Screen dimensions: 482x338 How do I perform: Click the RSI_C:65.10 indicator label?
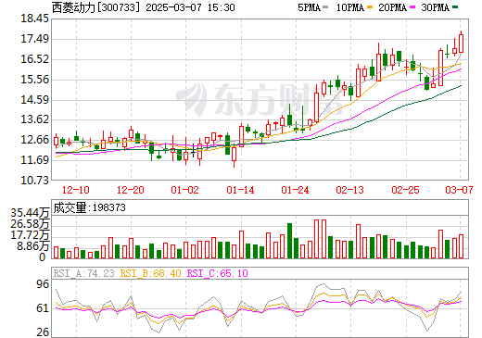(x=218, y=273)
